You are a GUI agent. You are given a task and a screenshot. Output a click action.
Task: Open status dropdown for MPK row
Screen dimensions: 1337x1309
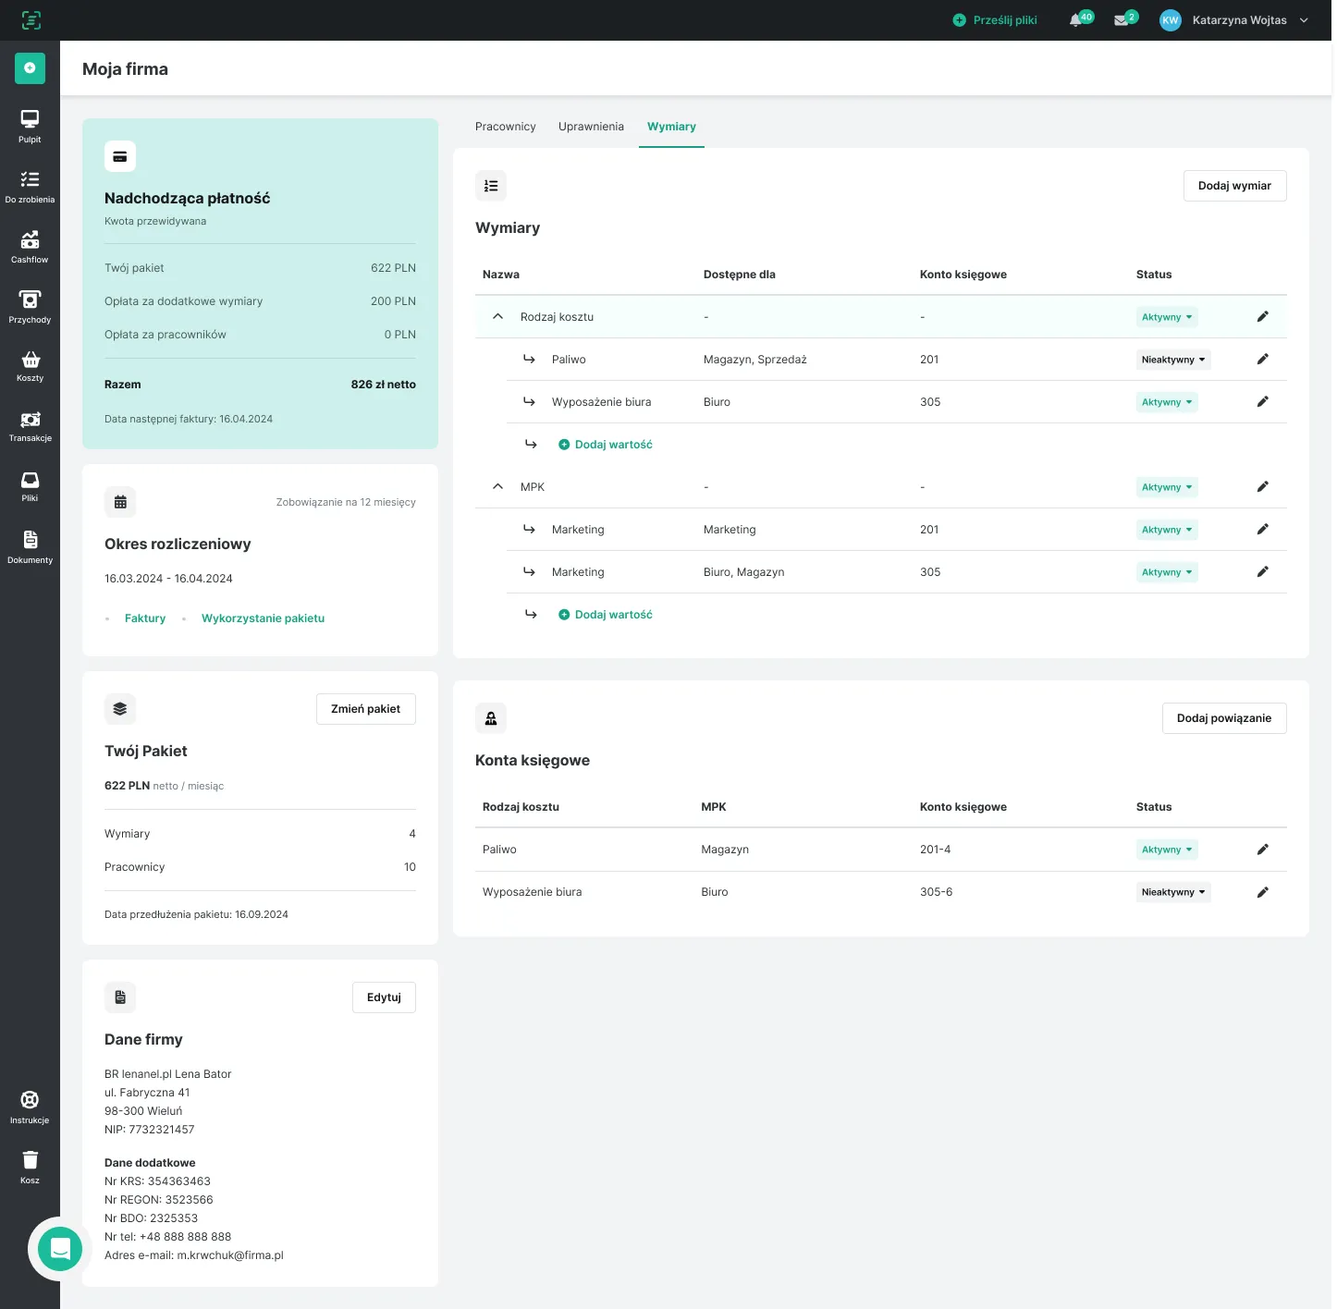1167,487
